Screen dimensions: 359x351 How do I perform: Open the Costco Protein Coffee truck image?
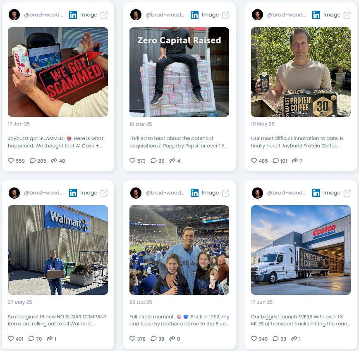coord(301,250)
